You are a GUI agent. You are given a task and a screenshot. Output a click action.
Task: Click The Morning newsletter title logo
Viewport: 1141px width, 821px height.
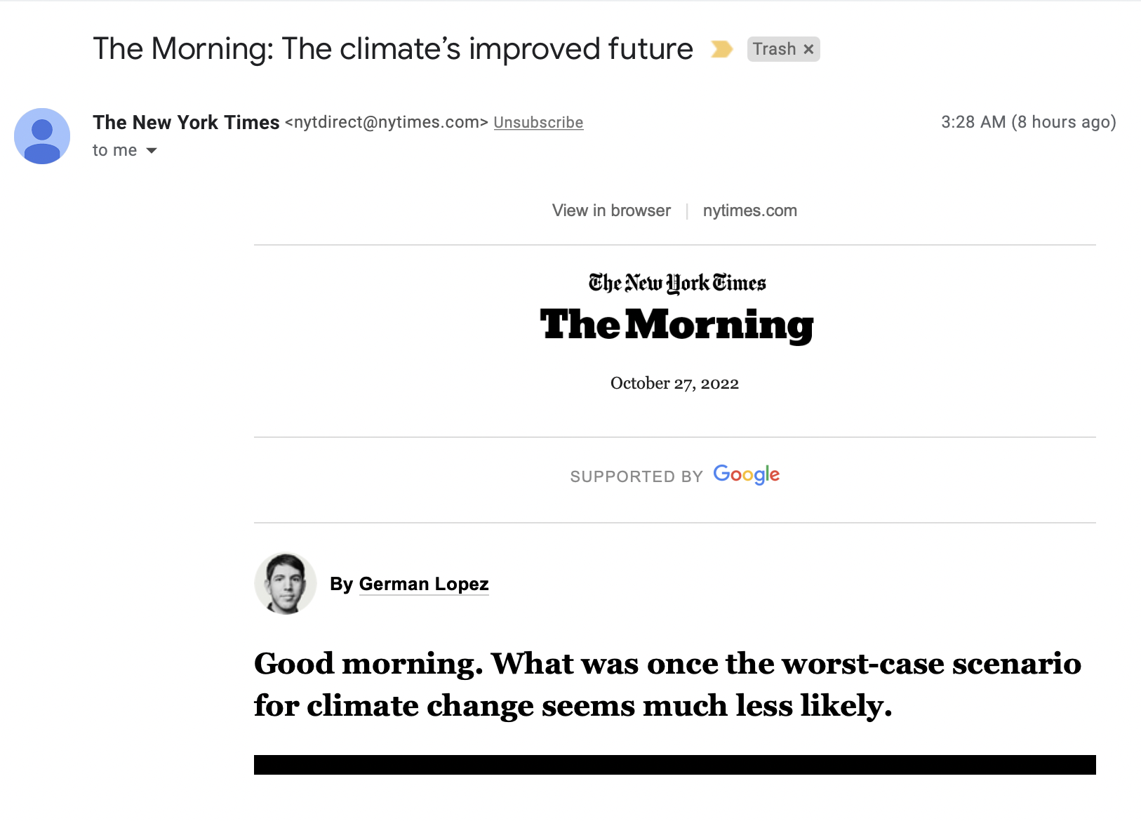click(676, 325)
